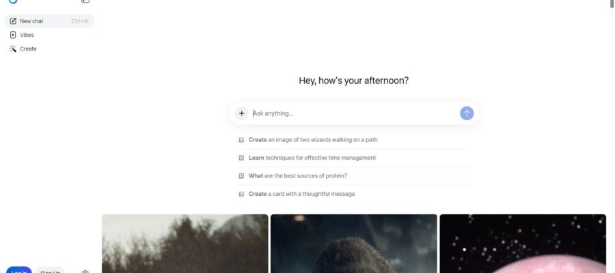Open settings gear beside Sign Up
Viewport: 615px width, 273px height.
(x=85, y=272)
